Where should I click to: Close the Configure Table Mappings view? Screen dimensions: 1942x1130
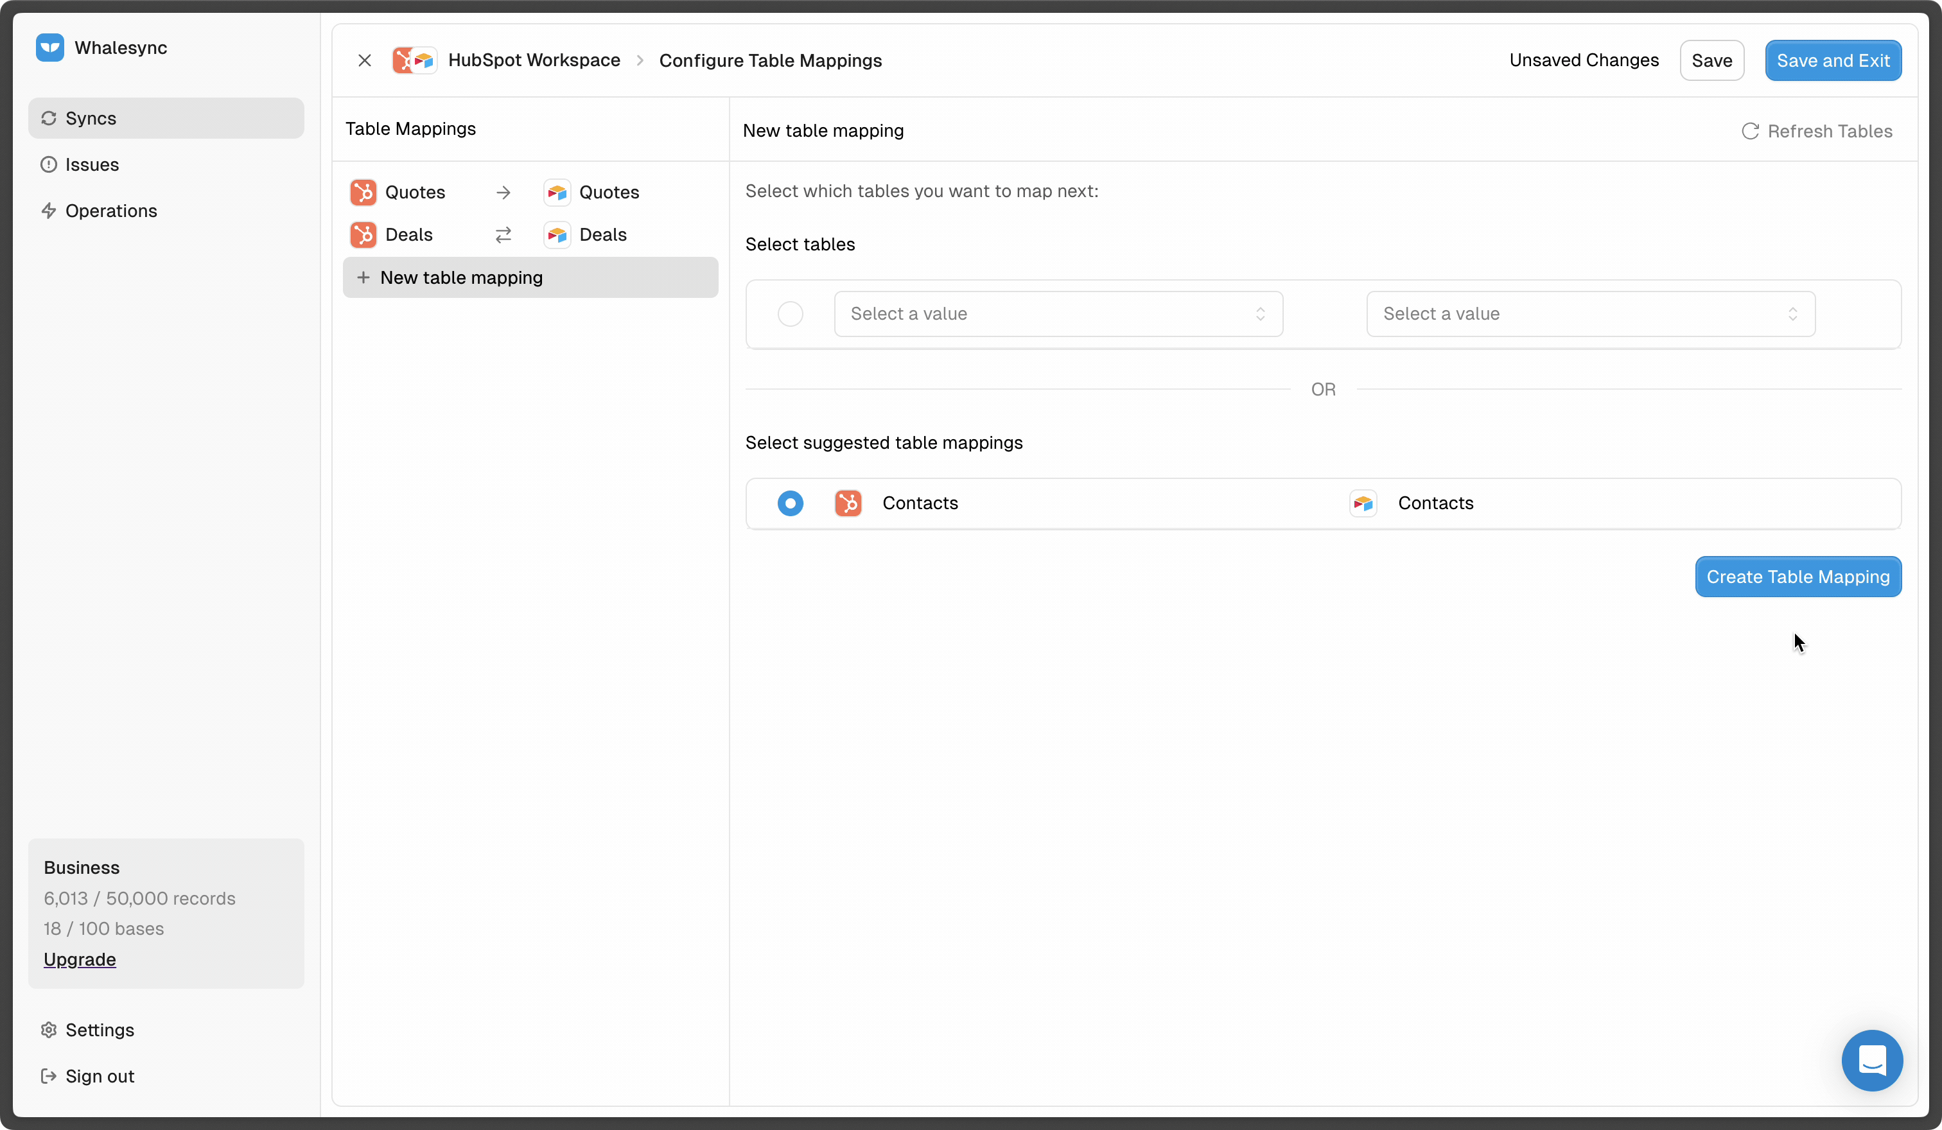click(x=365, y=60)
